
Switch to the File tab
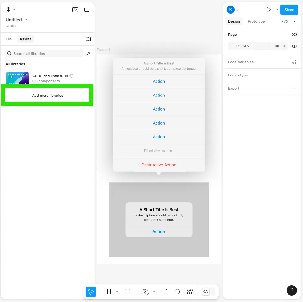[9, 39]
